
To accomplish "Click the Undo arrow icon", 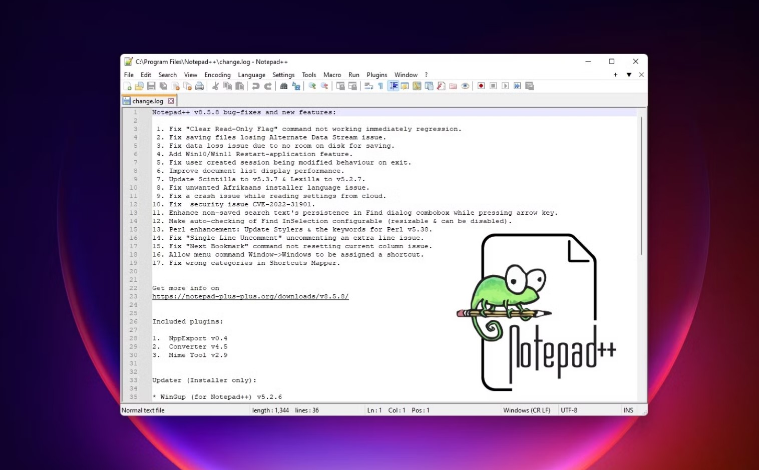I will coord(256,86).
